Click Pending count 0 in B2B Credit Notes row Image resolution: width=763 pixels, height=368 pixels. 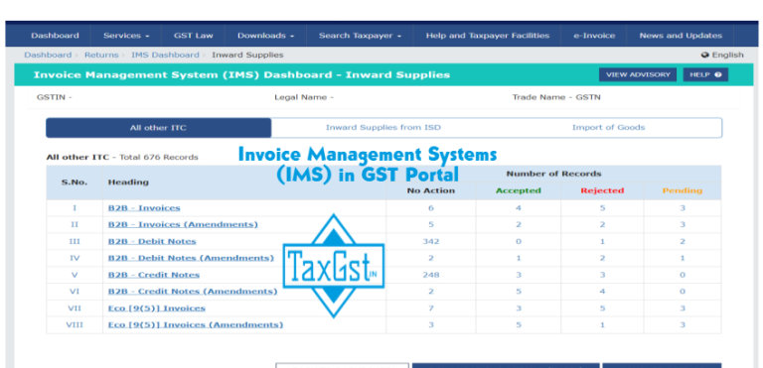[x=683, y=275]
